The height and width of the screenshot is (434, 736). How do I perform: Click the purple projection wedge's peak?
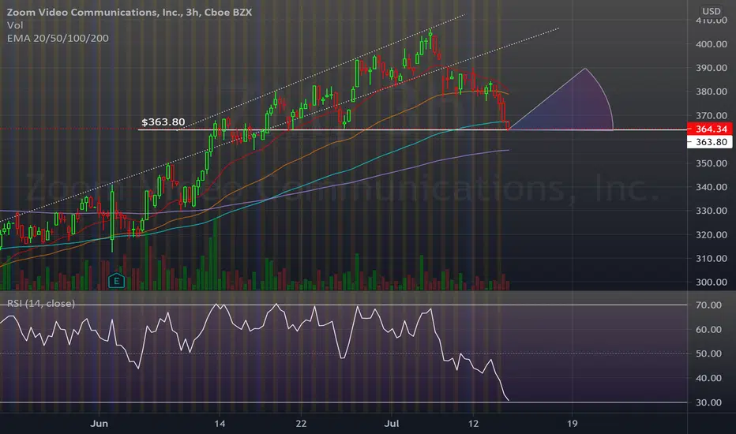(x=585, y=69)
